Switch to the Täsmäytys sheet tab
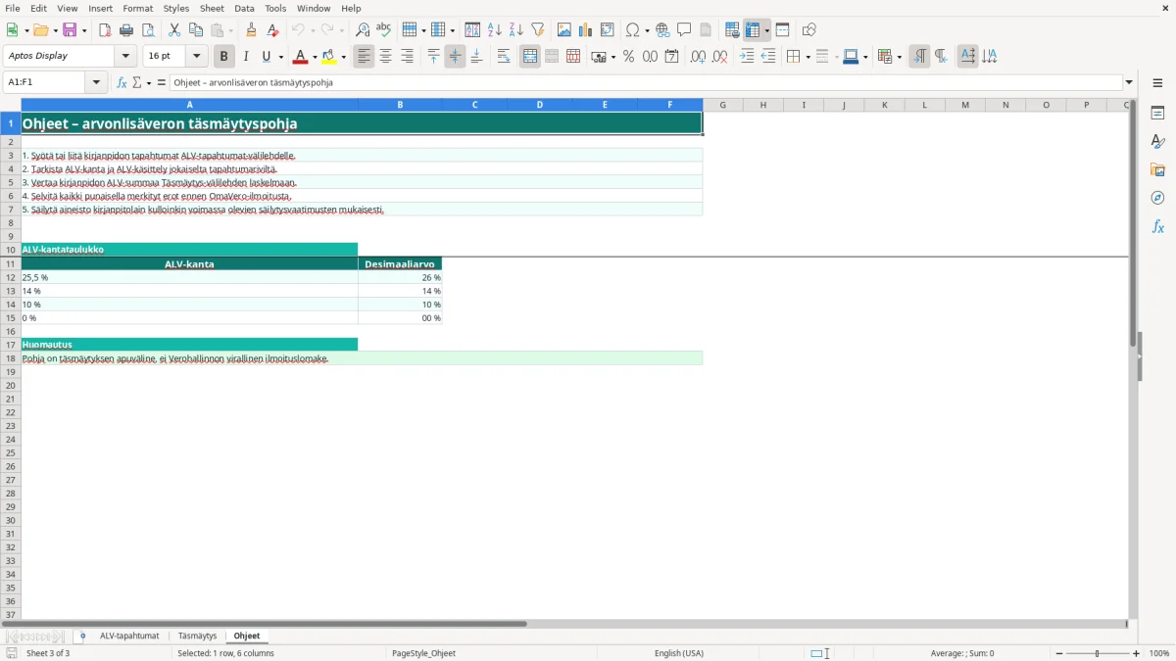The height and width of the screenshot is (661, 1176). point(197,636)
